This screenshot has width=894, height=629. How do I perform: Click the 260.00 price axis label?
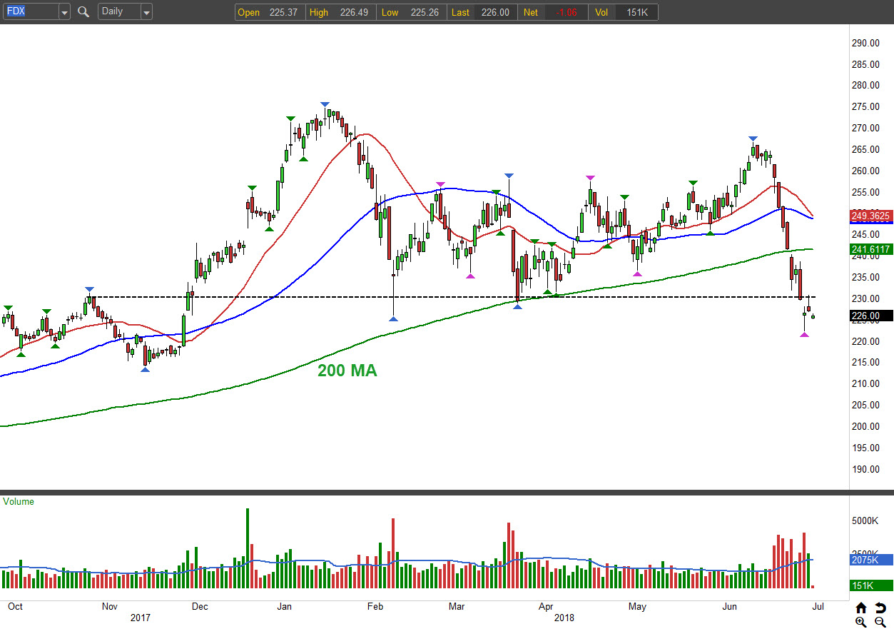point(865,171)
